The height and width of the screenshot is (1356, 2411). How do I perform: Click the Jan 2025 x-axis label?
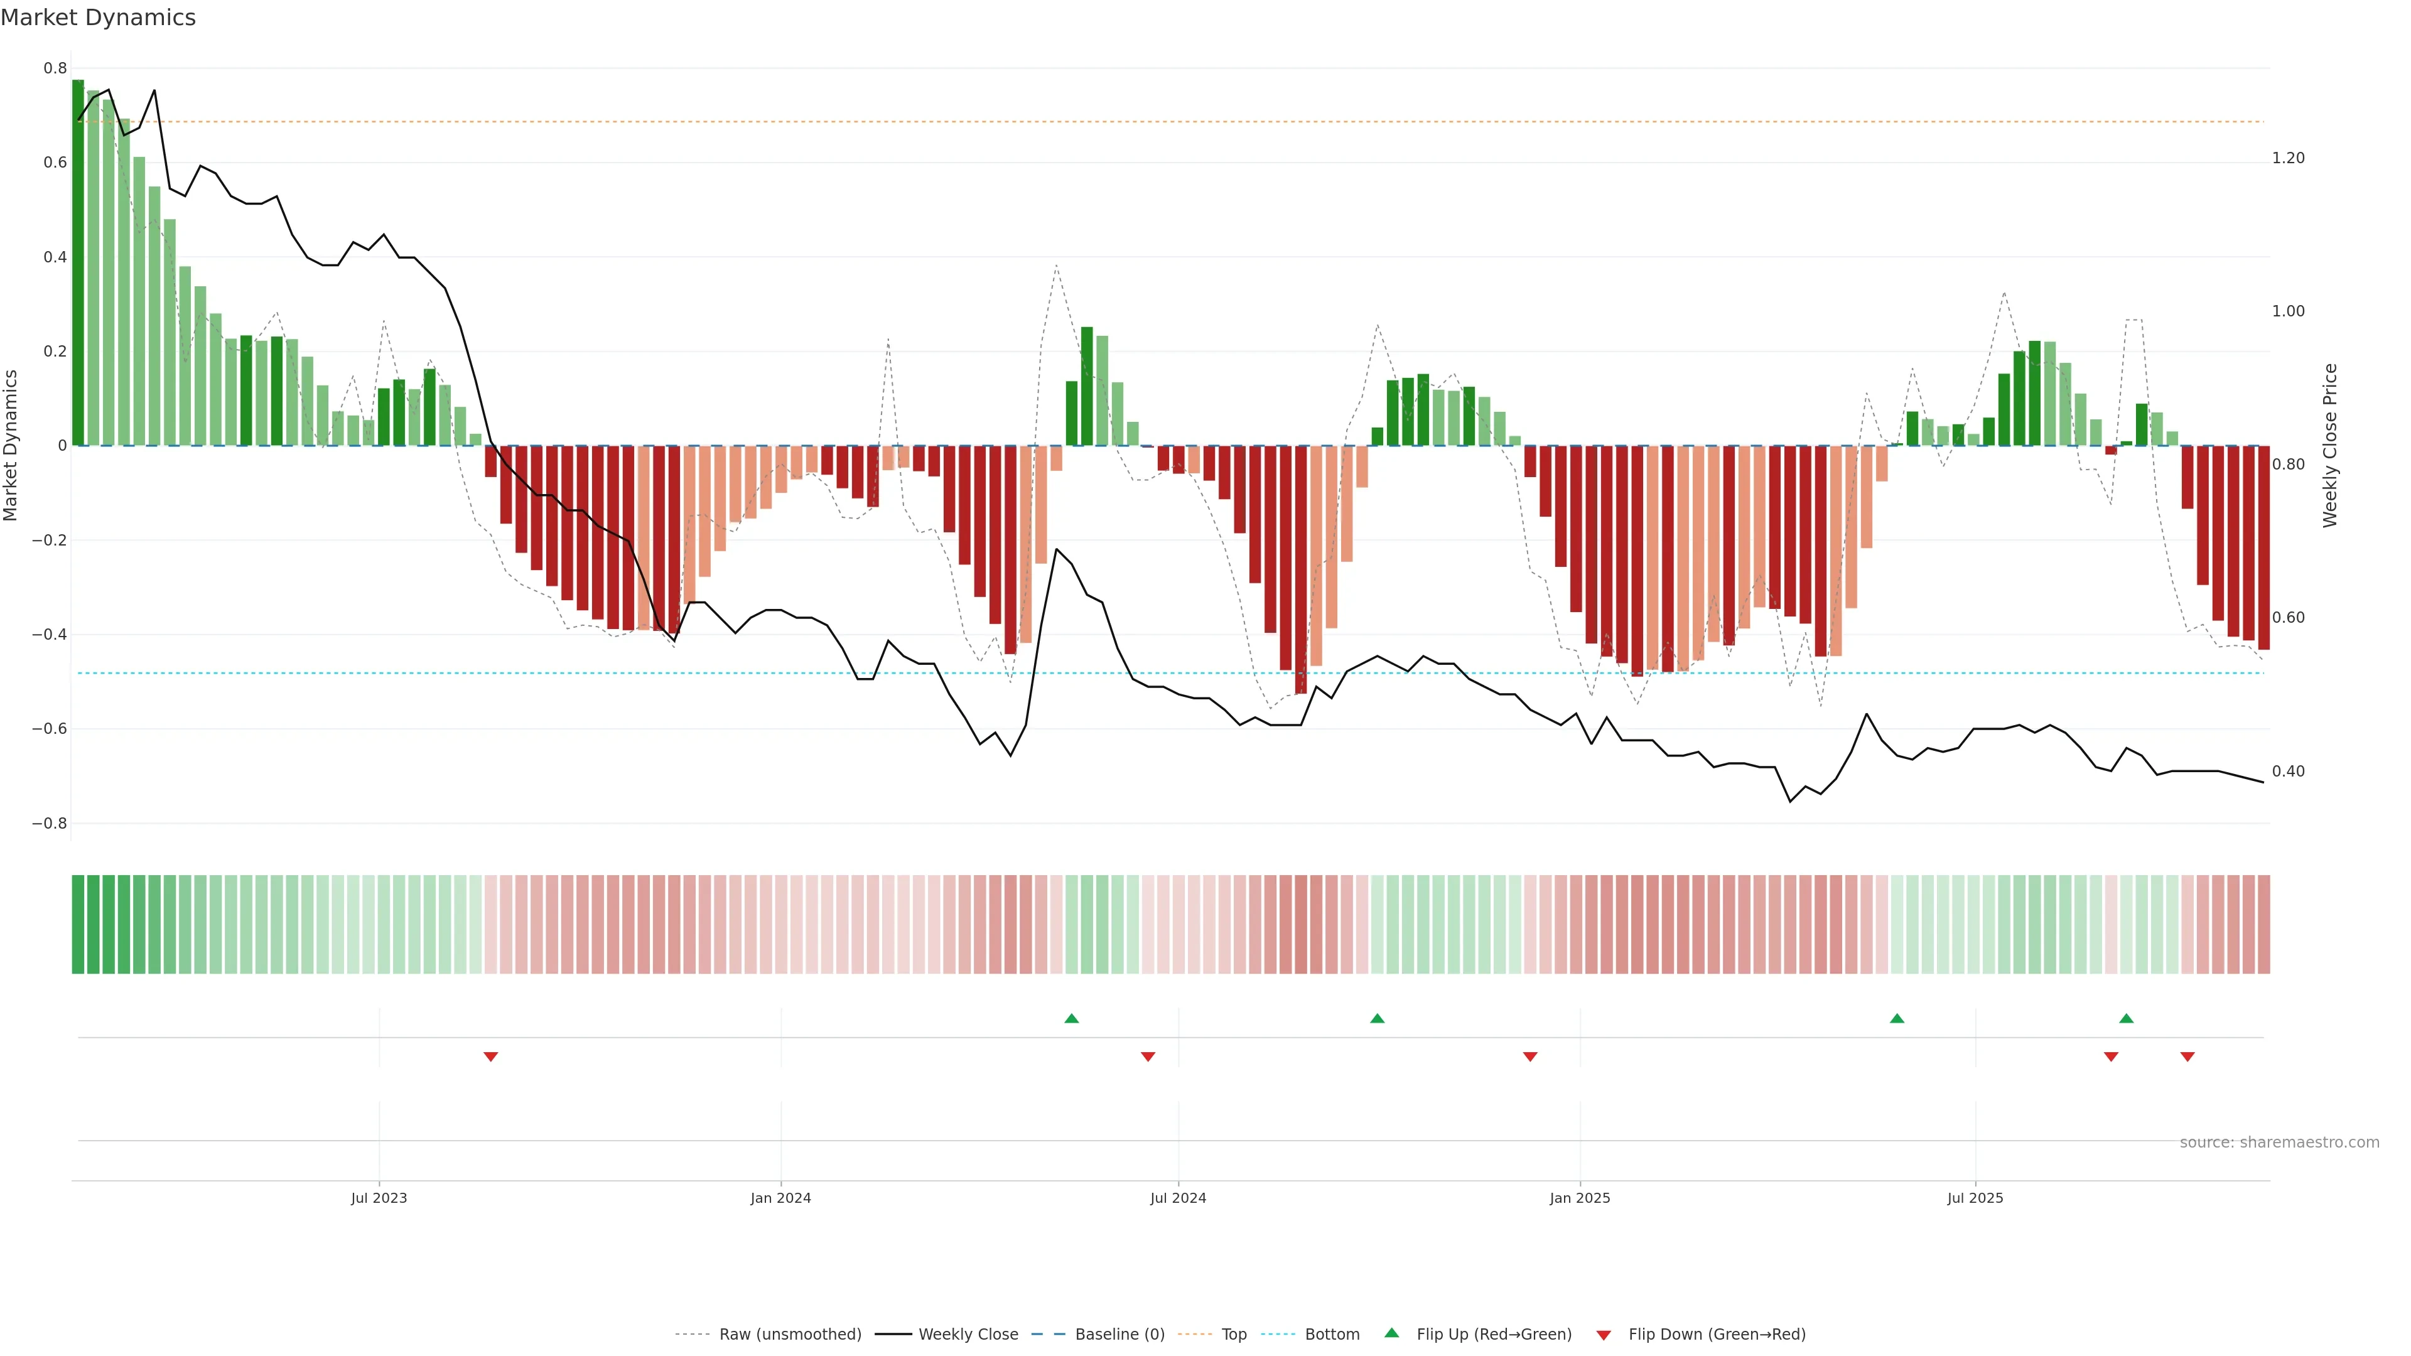point(1580,1198)
